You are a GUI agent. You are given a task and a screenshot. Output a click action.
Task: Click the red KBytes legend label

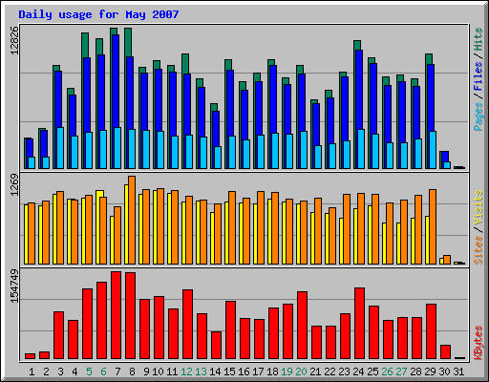(x=478, y=343)
